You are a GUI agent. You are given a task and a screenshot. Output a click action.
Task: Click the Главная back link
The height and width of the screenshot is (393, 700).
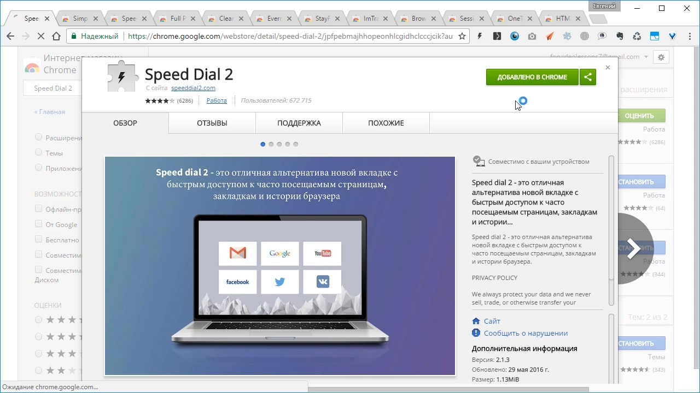coord(49,112)
